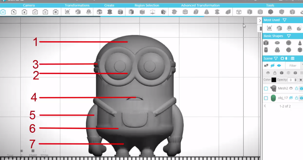Collapse the Basic Shapes panel
This screenshot has width=303, height=160.
click(289, 36)
